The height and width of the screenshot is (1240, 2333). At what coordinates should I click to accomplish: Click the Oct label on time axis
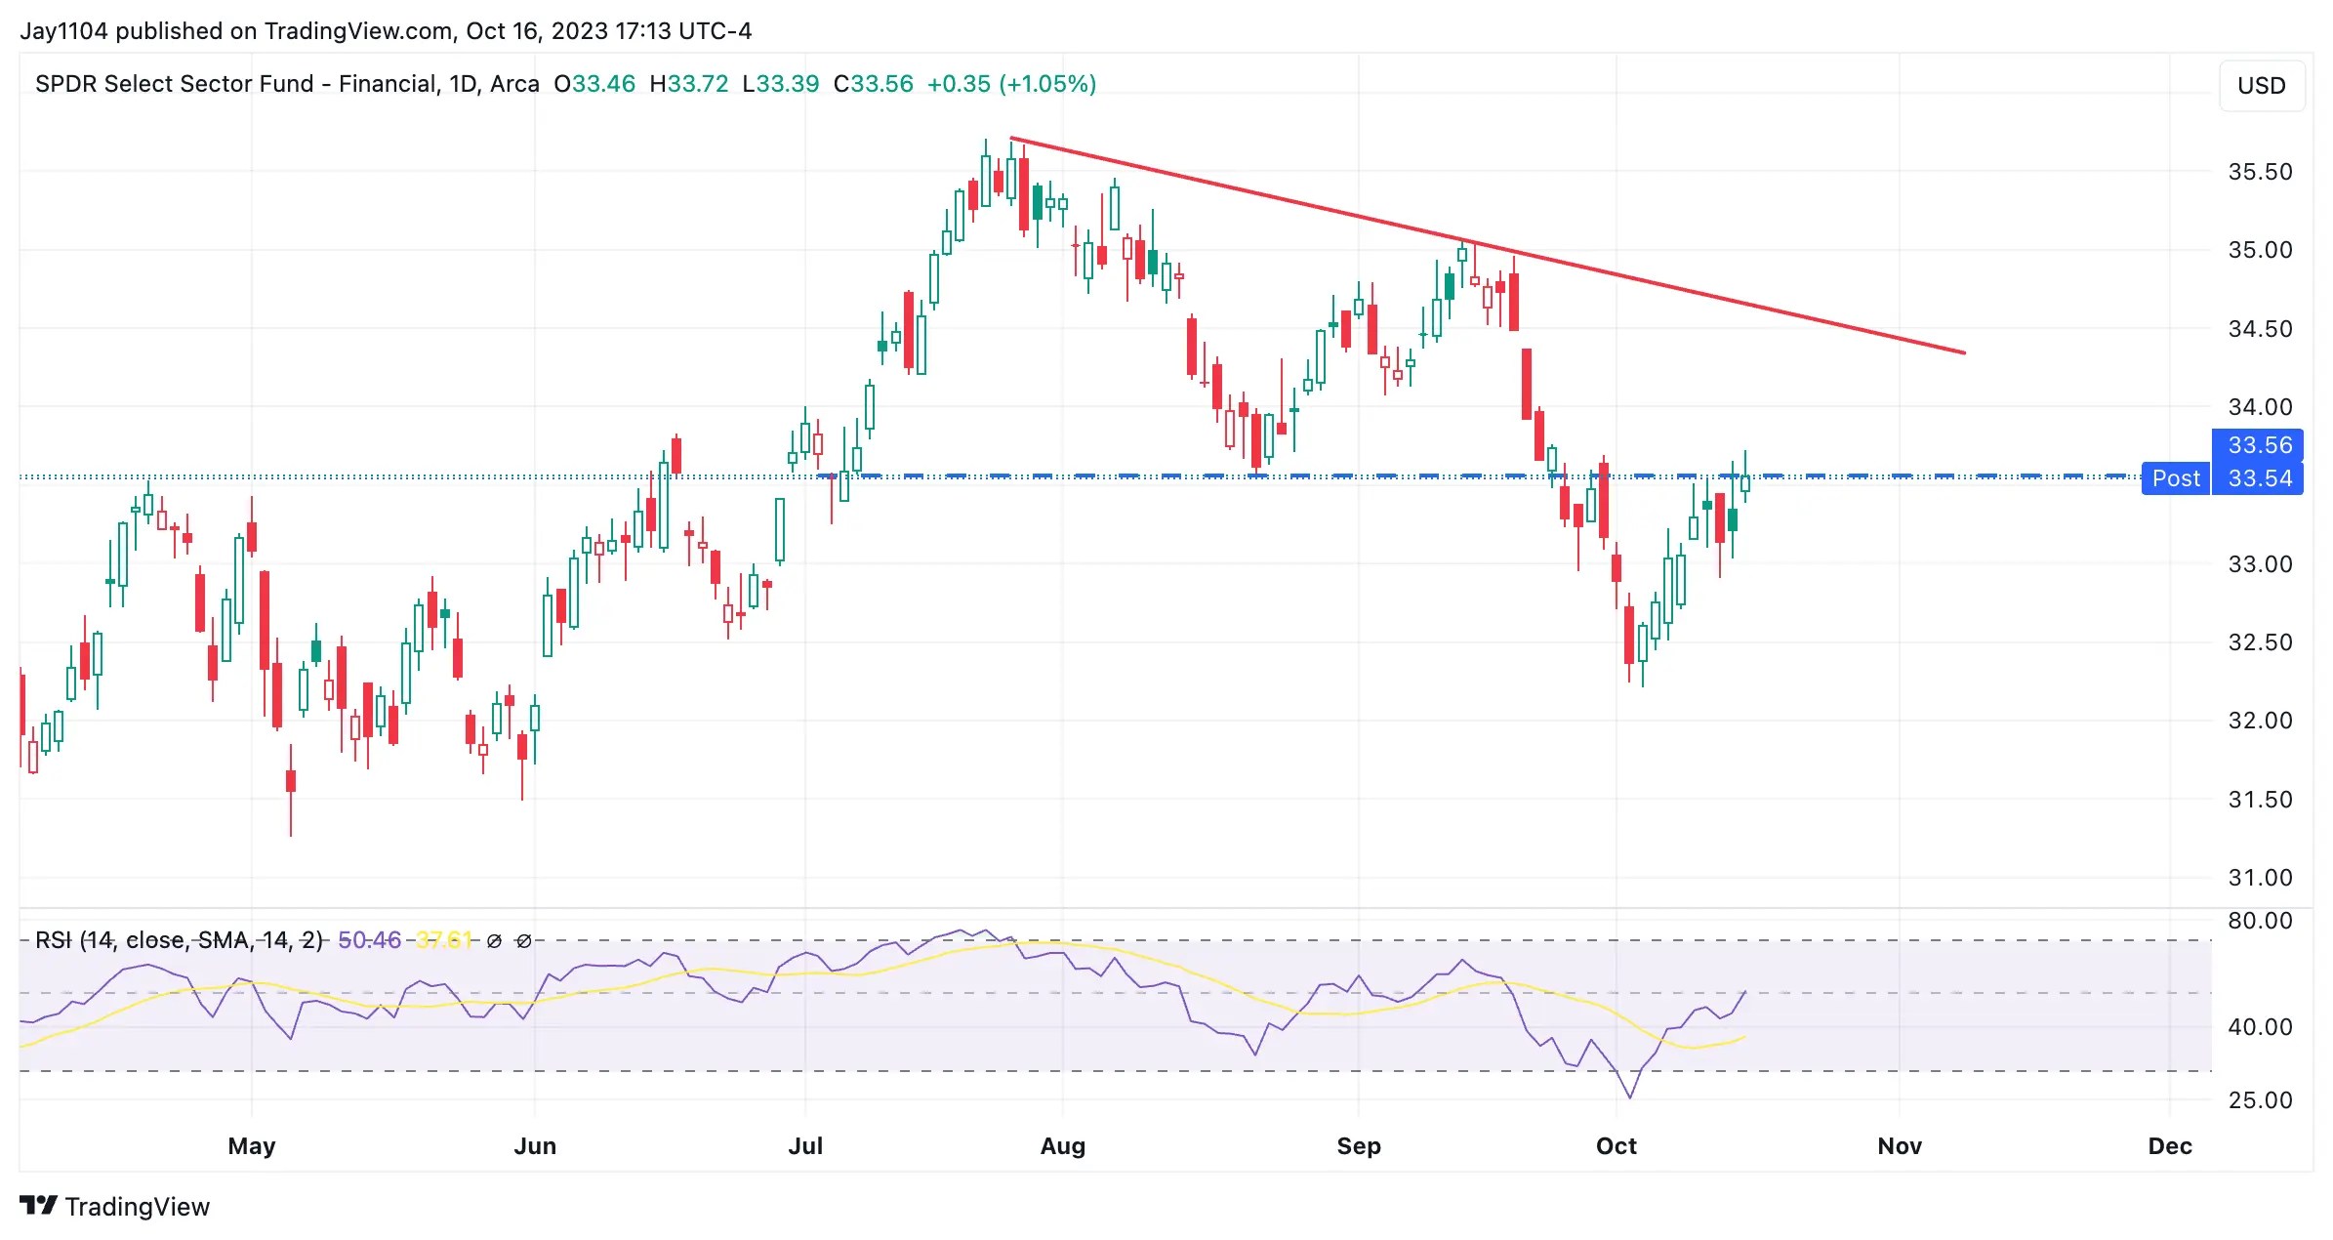click(1617, 1146)
